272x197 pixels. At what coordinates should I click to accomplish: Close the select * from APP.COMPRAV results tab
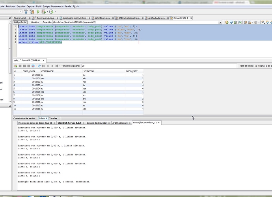(44, 60)
